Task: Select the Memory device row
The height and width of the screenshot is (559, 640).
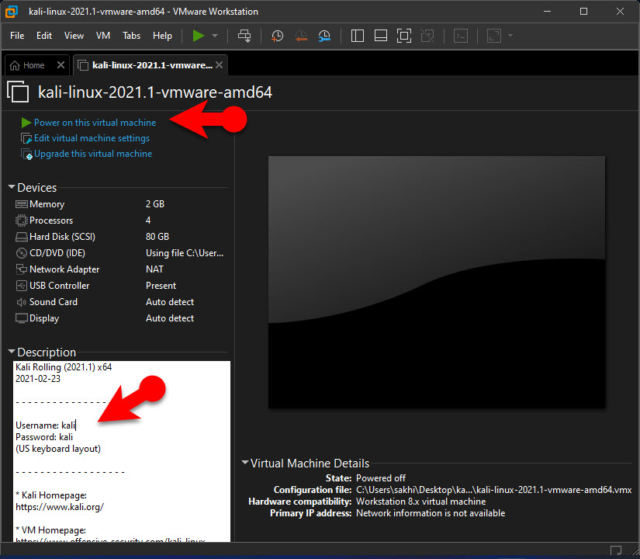Action: [x=120, y=204]
